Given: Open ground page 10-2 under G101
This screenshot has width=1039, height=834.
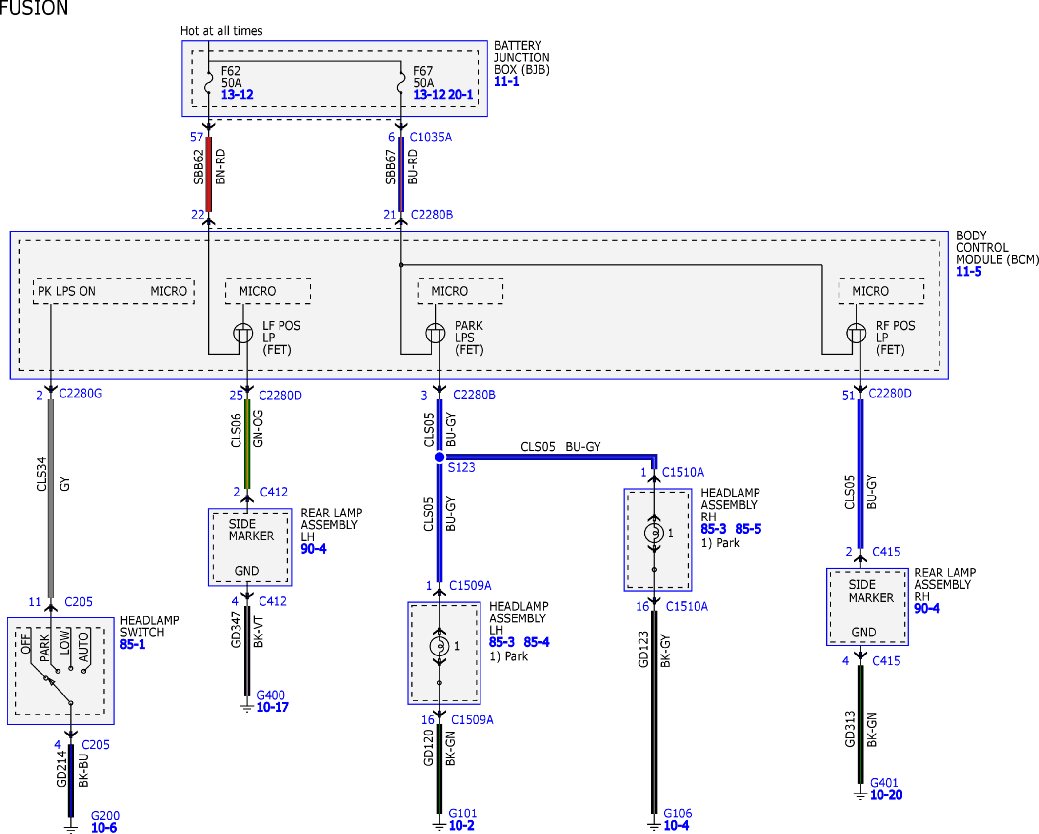Looking at the screenshot, I should pyautogui.click(x=461, y=826).
